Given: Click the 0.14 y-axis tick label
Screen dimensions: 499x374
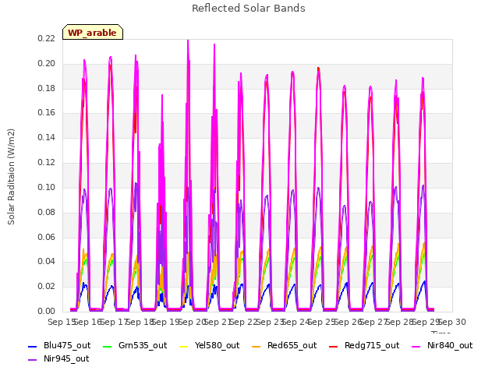Looking at the screenshot, I should point(47,137).
